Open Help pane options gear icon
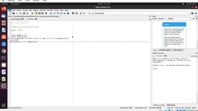Viewport: 198px width, 111px height. (197, 18)
